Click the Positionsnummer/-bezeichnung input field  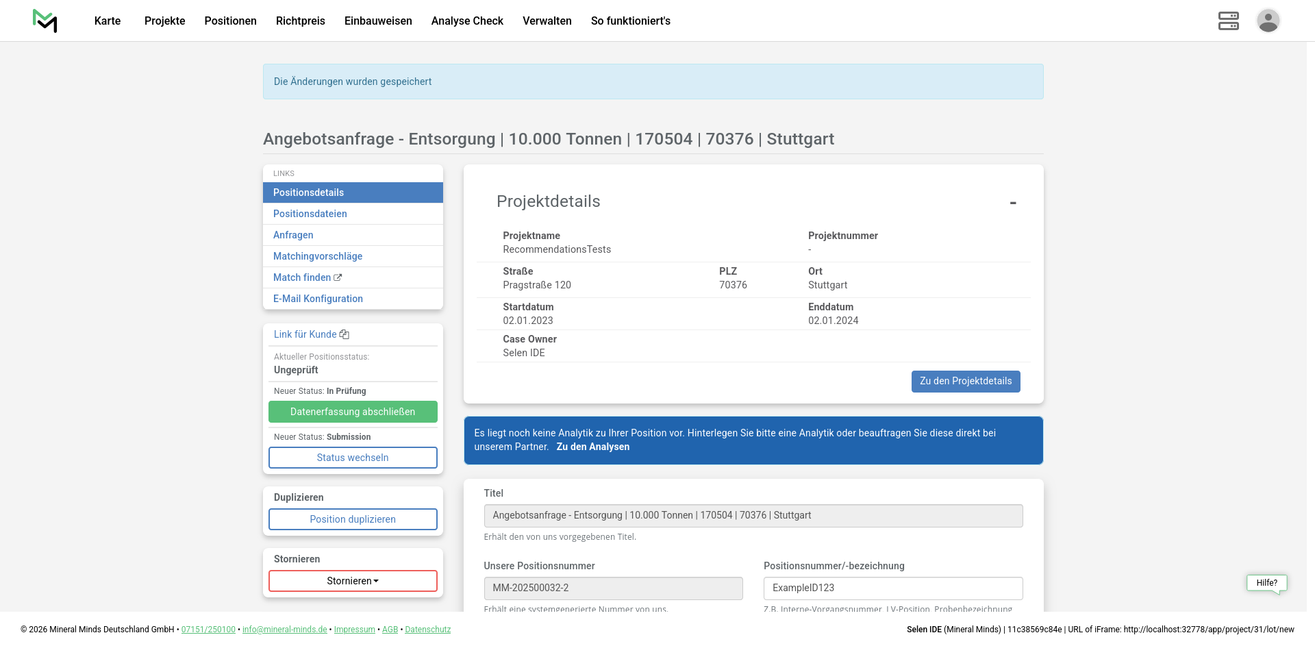pos(892,588)
